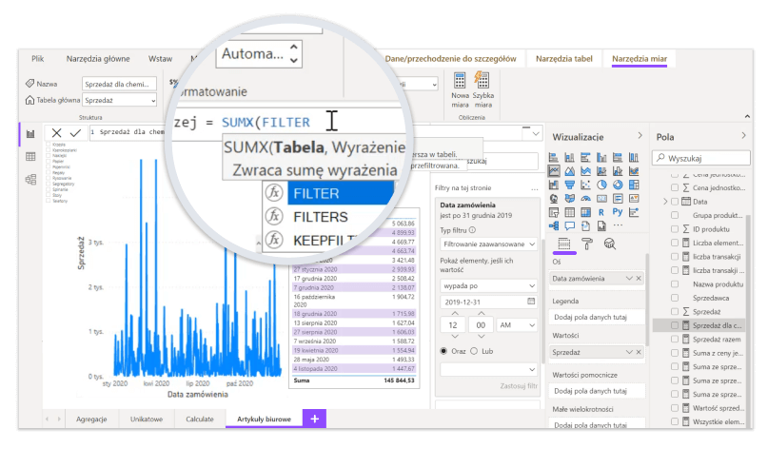Screen dimensions: 768x449
Task: Choose the area chart visualization
Action: tap(570, 171)
